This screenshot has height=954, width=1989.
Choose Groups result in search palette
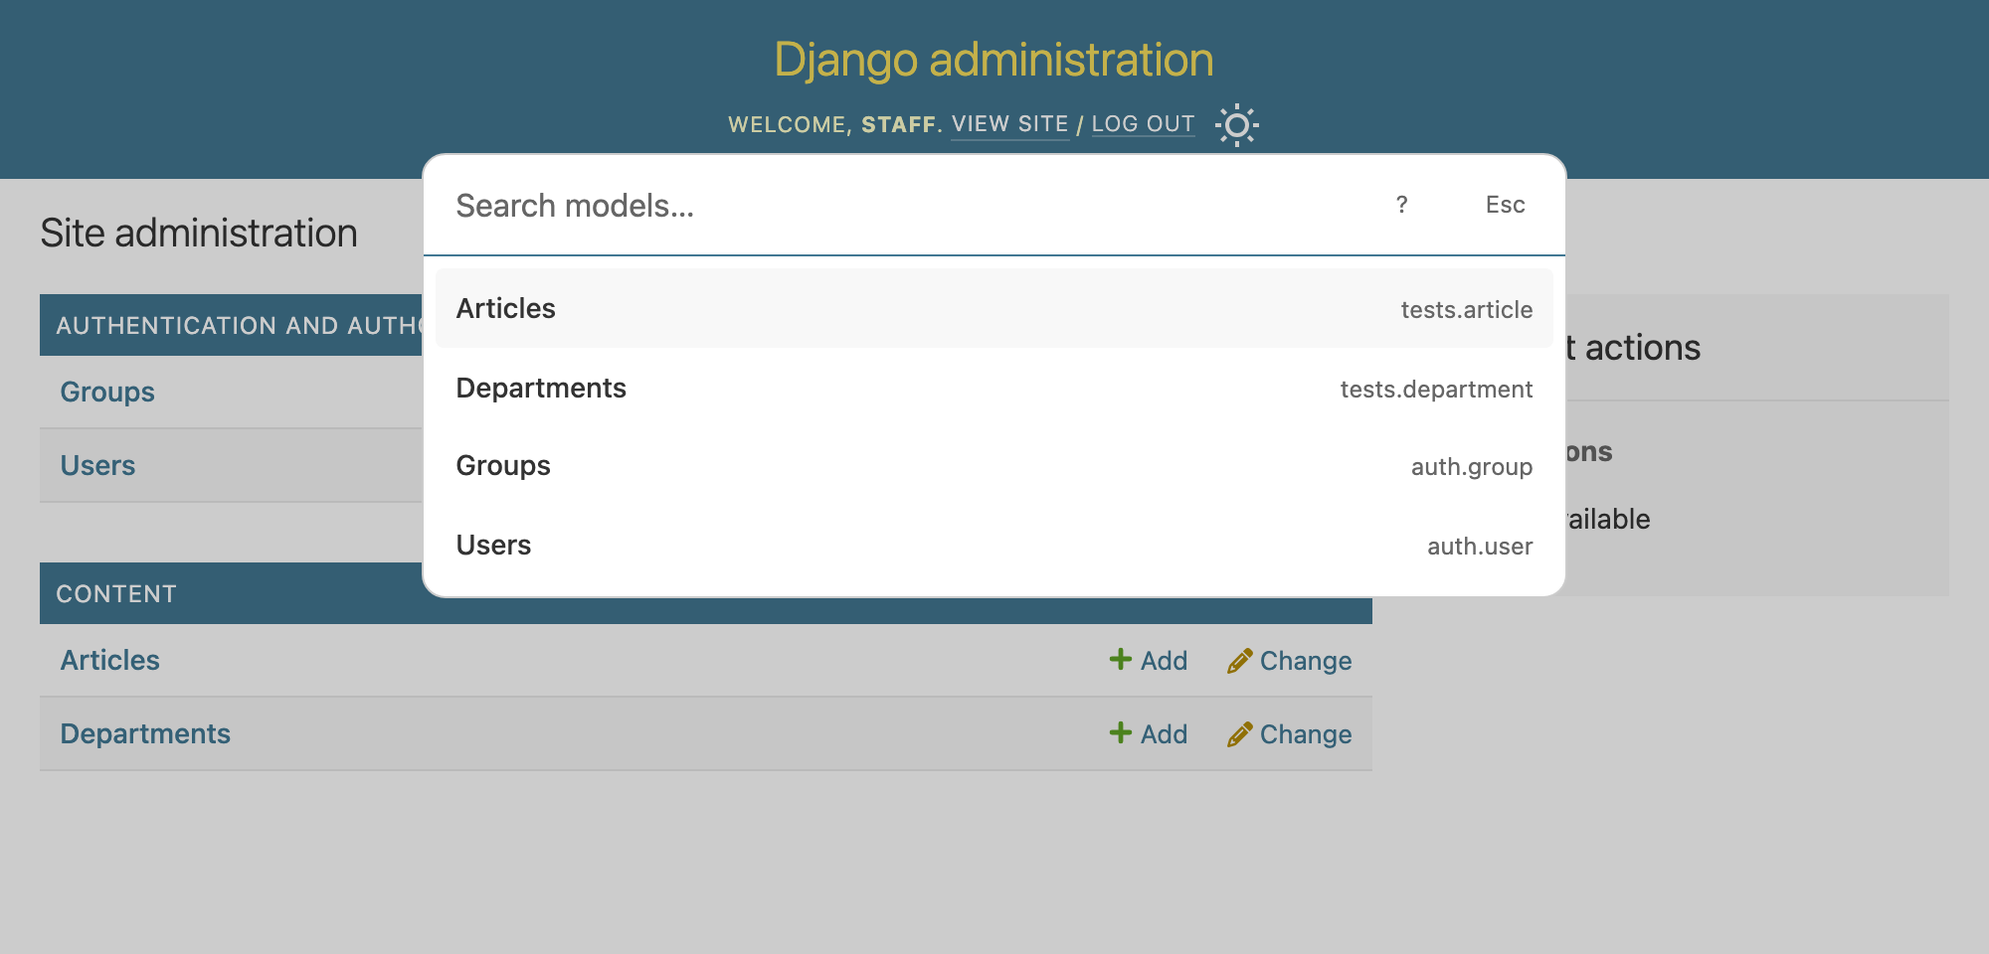pos(994,466)
